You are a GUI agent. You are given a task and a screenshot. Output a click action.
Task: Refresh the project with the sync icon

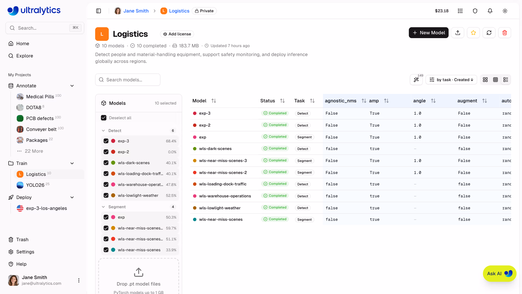pyautogui.click(x=489, y=33)
